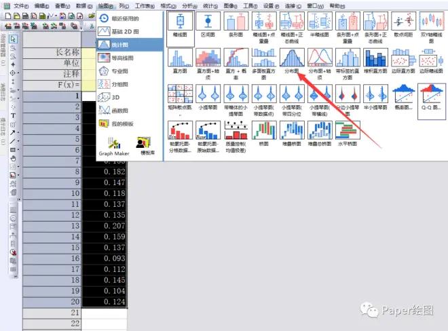This screenshot has width=448, height=331.
Task: Pick the 矩阵散点图 scatter matrix
Action: (181, 100)
